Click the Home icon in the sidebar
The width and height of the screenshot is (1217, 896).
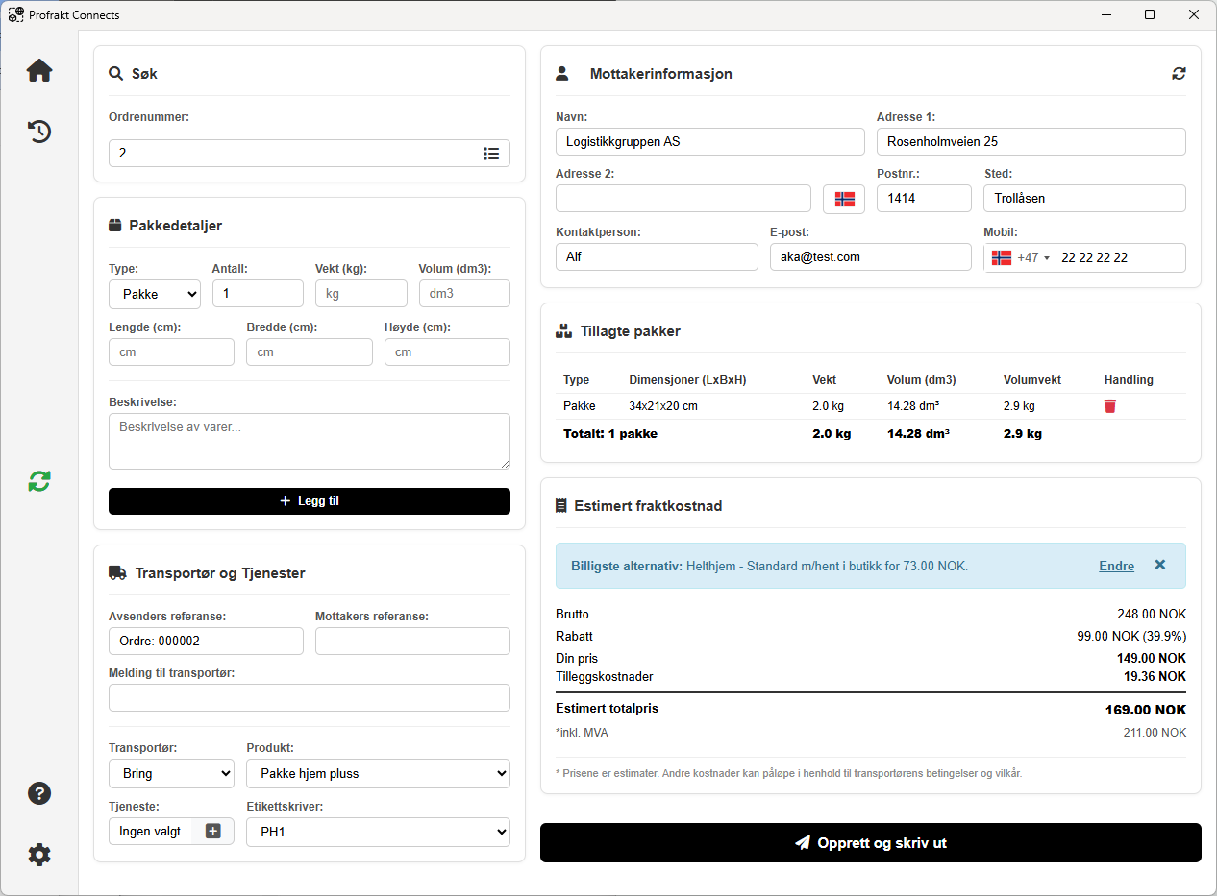38,70
